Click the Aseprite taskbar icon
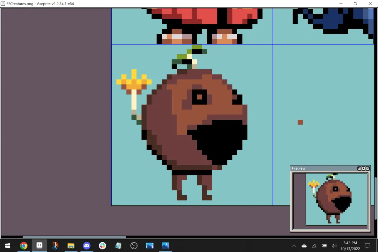Viewport: 378px width, 252px height. [40, 246]
